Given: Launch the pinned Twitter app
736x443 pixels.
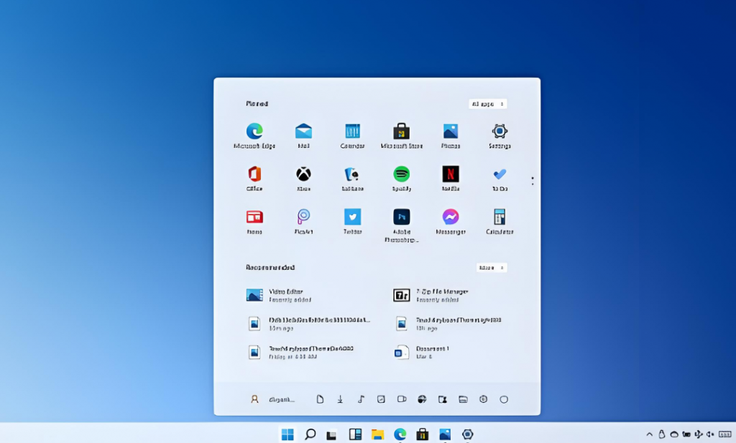Looking at the screenshot, I should [352, 217].
